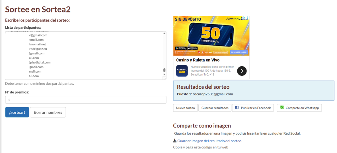Click the Google Play badge in the ad
This screenshot has width=337, height=153.
pyautogui.click(x=181, y=48)
